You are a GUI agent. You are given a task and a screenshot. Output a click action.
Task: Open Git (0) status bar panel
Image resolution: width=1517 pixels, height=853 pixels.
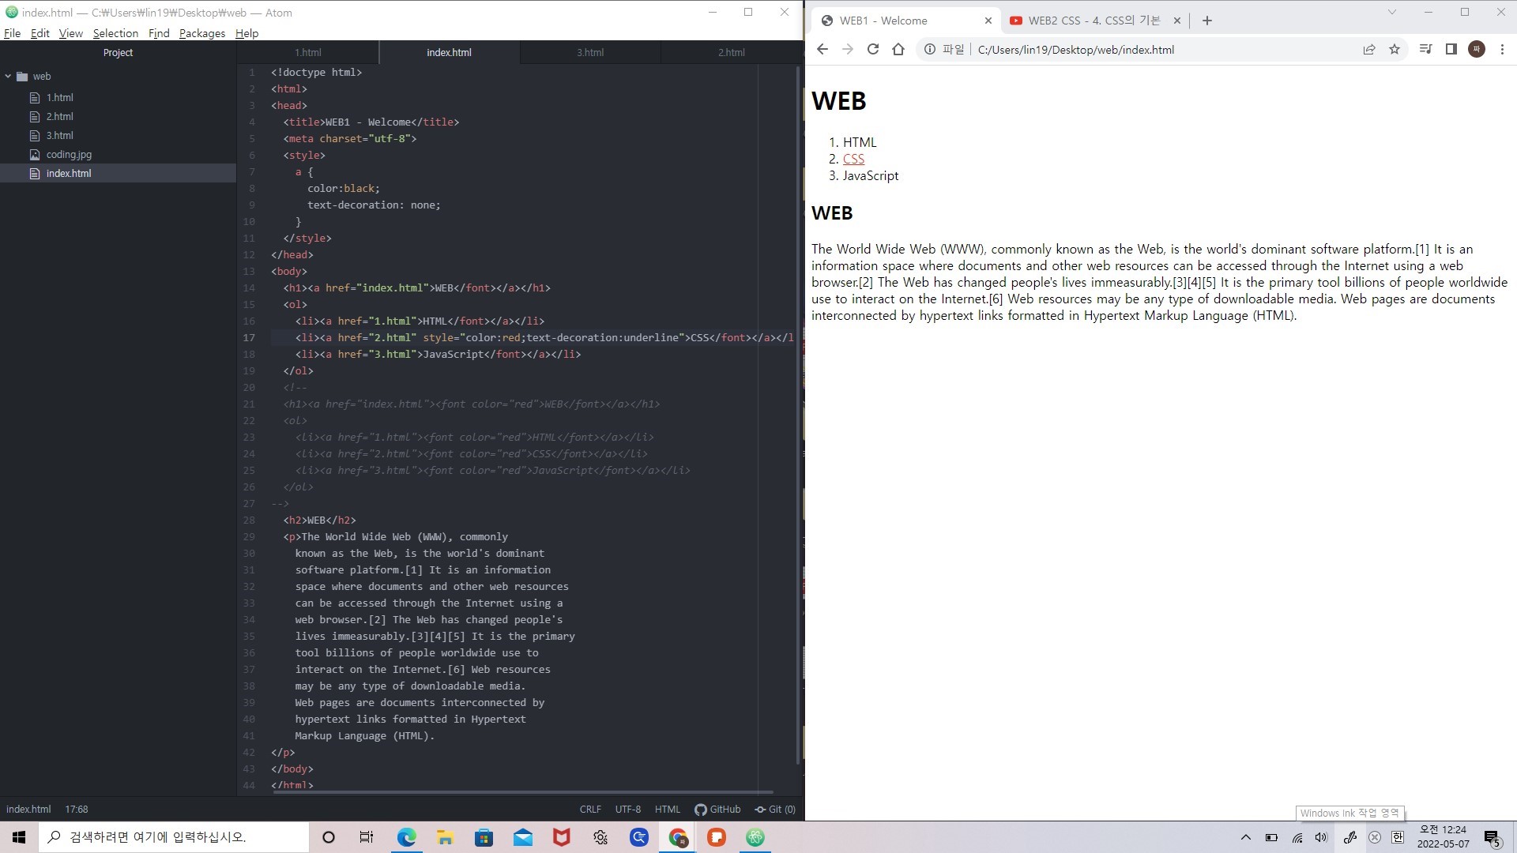(x=775, y=809)
